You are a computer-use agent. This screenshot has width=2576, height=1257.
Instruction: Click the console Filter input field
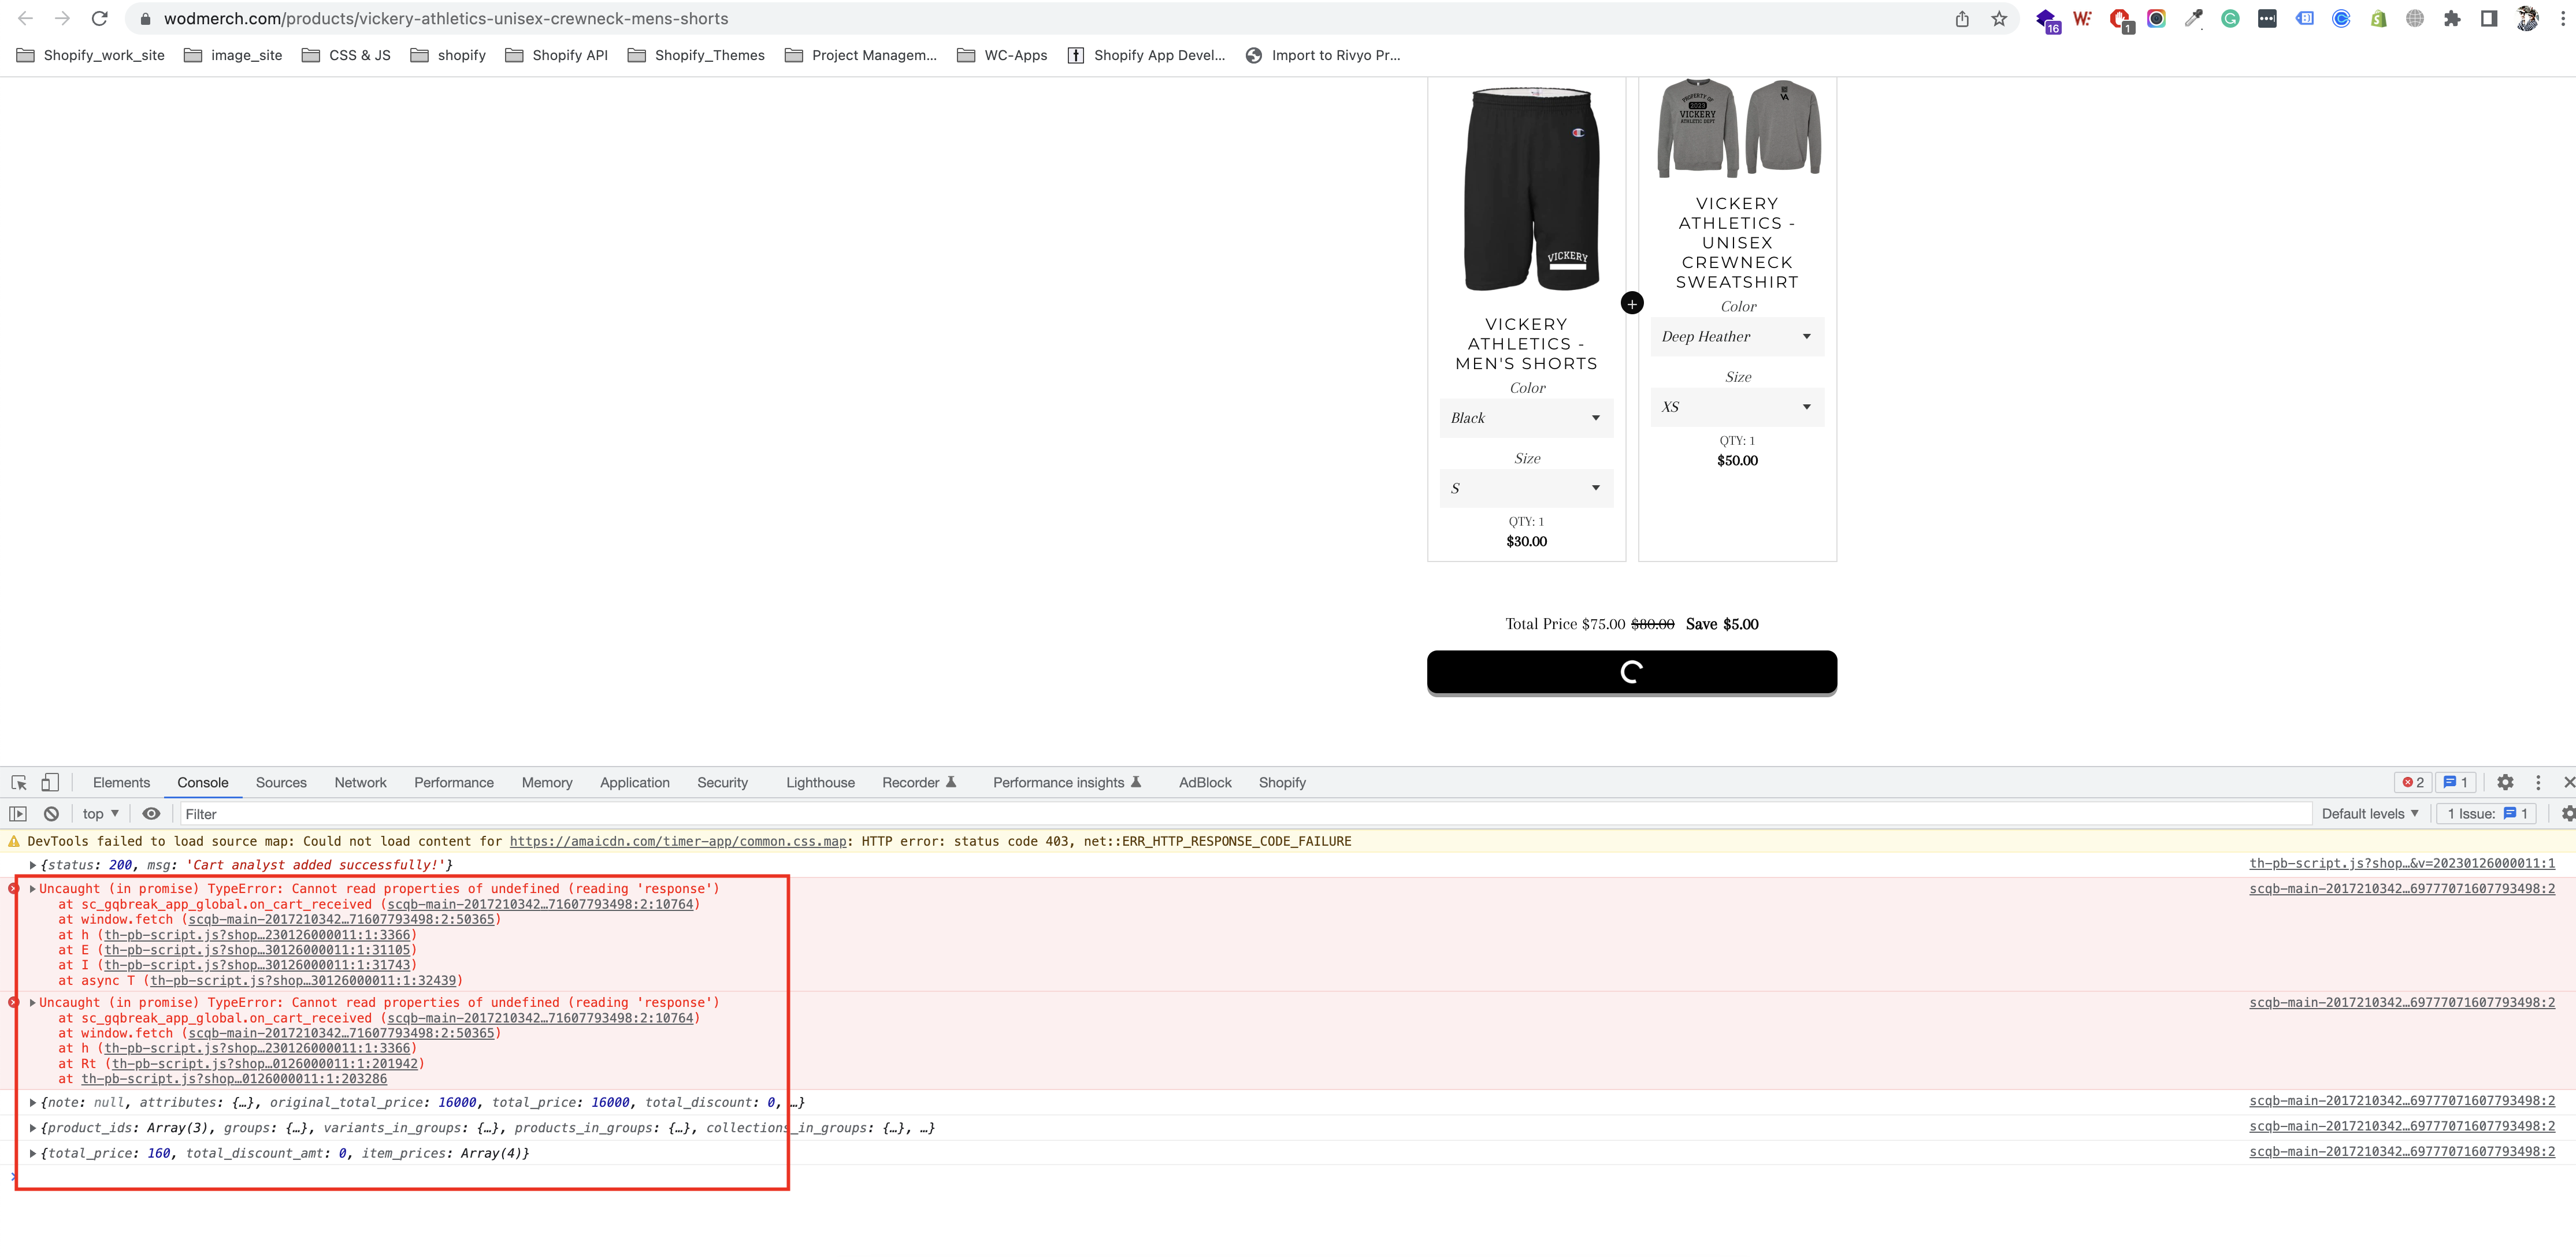click(1245, 814)
